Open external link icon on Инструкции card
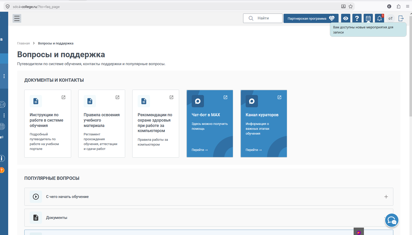This screenshot has width=412, height=235. [63, 97]
